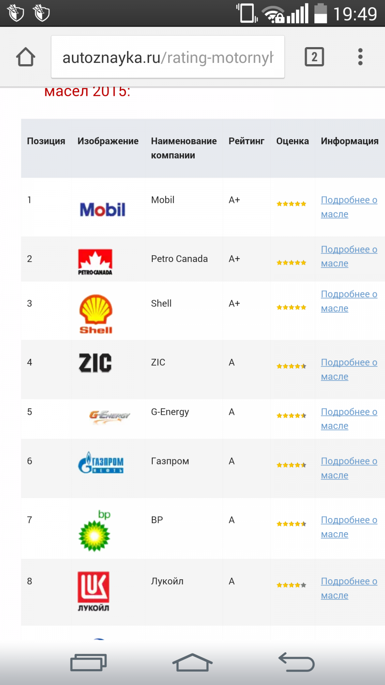Tap the Gazprom logo
The height and width of the screenshot is (685, 385).
(101, 463)
